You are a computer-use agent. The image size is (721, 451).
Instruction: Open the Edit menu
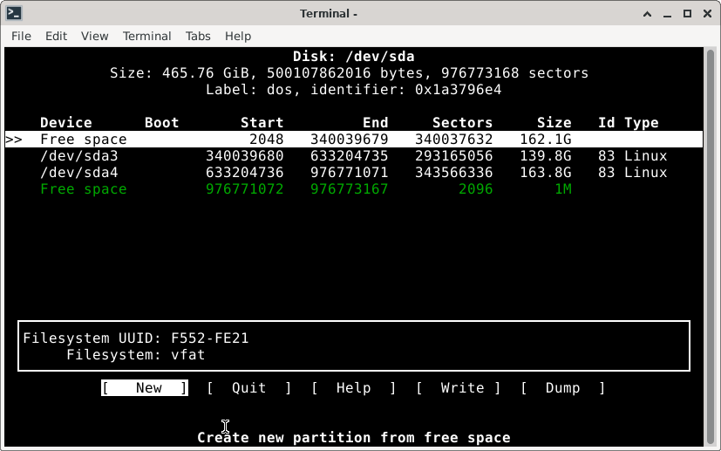(56, 36)
